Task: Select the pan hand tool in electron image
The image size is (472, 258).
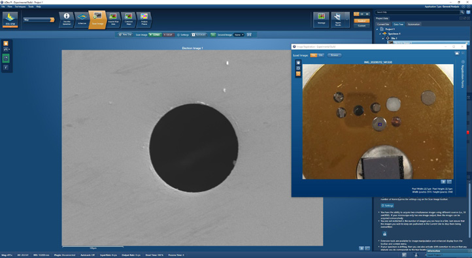Action: 6,44
